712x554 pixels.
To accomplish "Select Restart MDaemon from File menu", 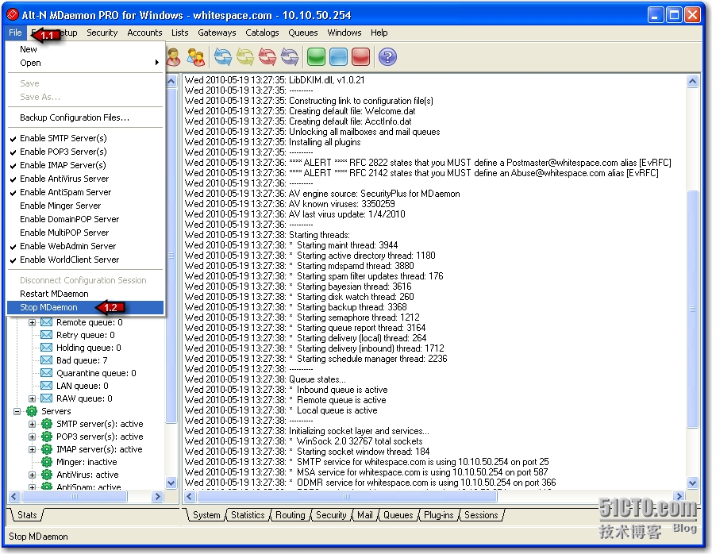I will 86,294.
